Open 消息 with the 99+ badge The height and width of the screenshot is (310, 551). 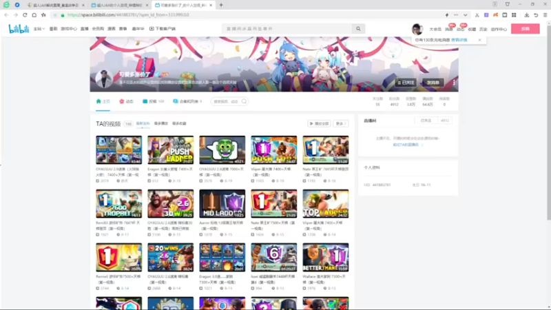(x=449, y=29)
